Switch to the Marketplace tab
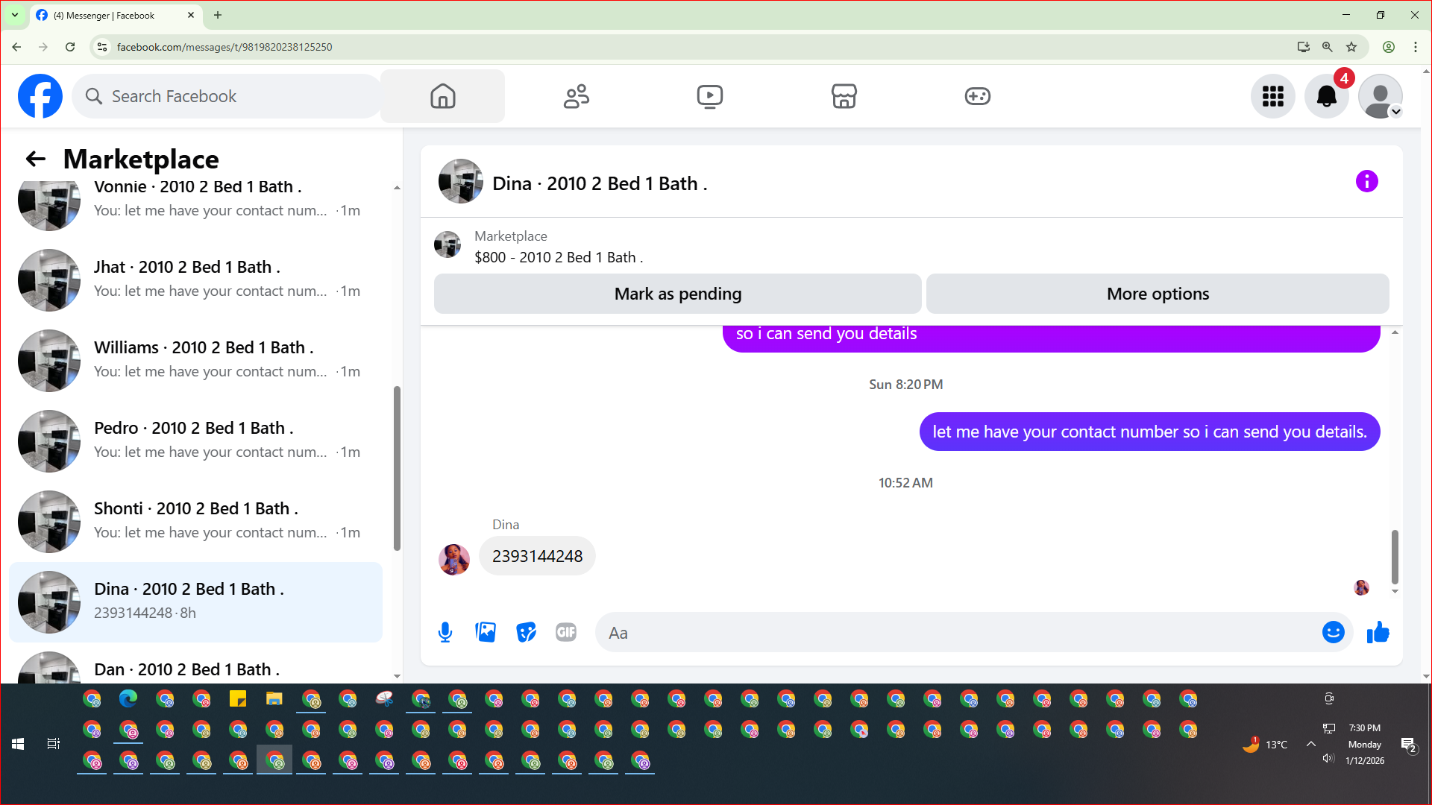This screenshot has width=1432, height=805. click(844, 96)
